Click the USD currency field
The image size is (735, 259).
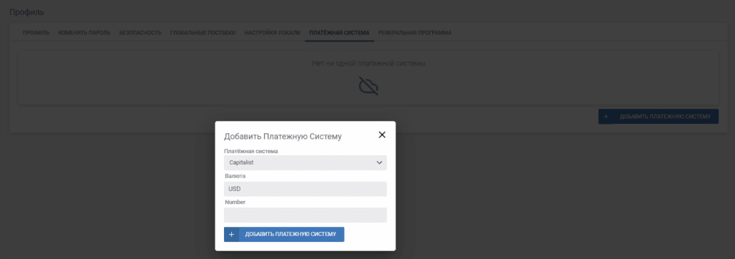click(305, 189)
